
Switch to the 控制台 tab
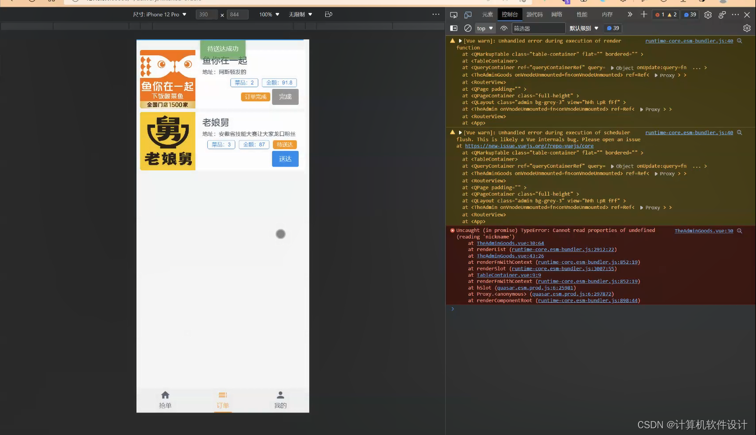[x=510, y=15]
